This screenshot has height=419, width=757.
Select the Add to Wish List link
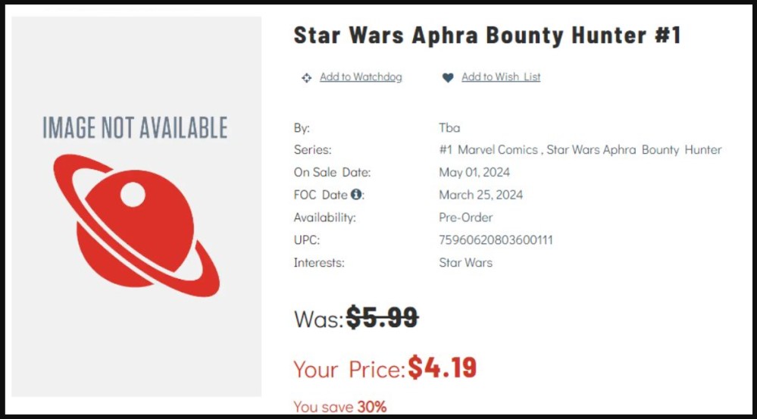501,77
